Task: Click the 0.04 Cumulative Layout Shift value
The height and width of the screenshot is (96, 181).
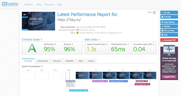Action: 139,49
